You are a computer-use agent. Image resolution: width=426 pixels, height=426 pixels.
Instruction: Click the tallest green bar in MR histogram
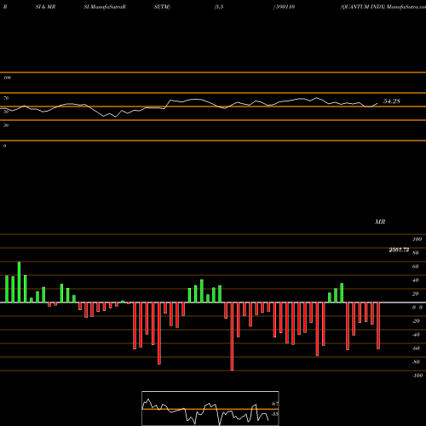coord(19,282)
